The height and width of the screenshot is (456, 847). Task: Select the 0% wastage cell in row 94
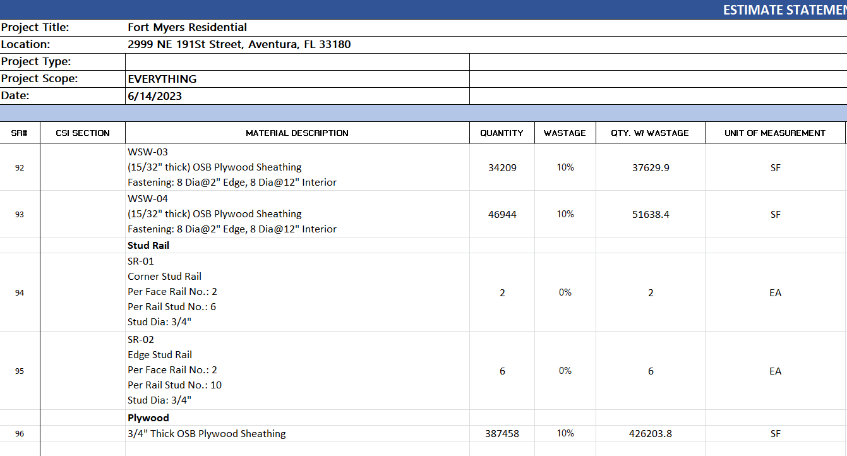tap(565, 292)
